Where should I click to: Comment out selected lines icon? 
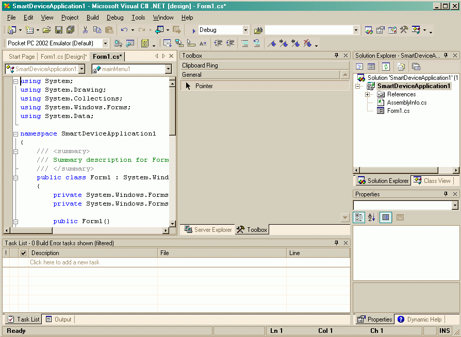tap(244, 43)
